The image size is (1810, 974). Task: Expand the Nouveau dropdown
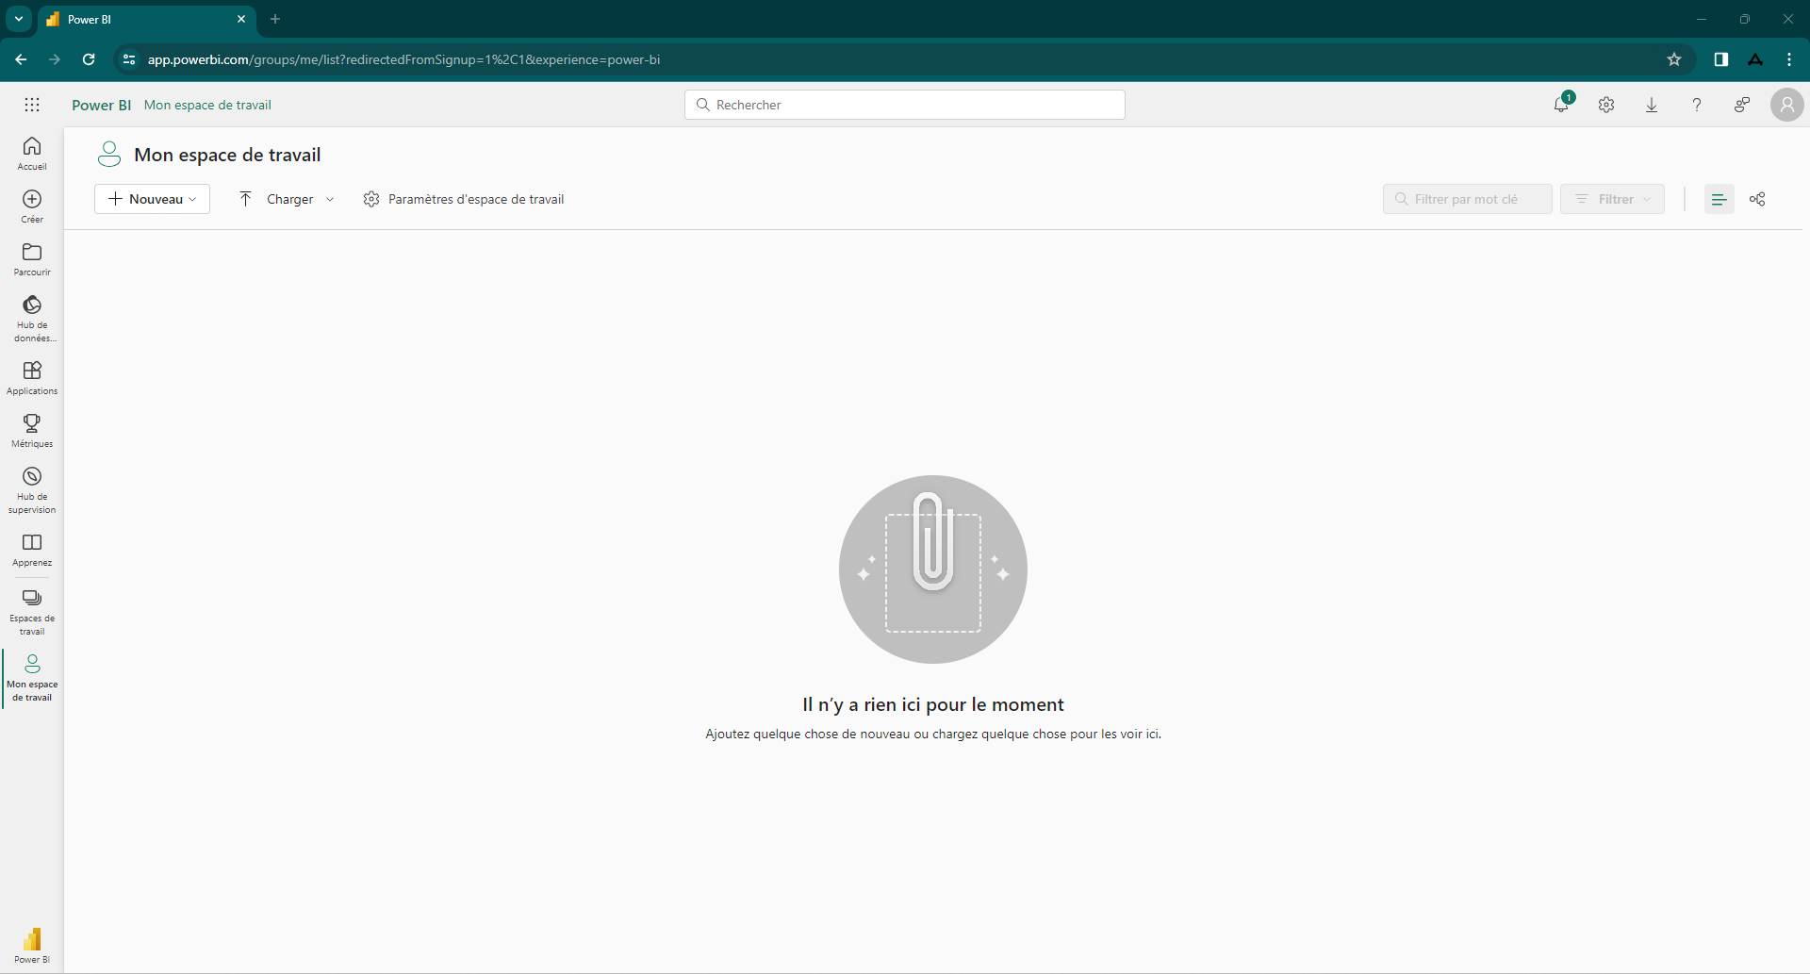[x=152, y=199]
